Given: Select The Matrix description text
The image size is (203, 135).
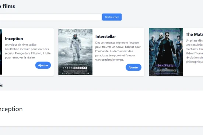Looking at the screenshot, I should pos(194,51).
